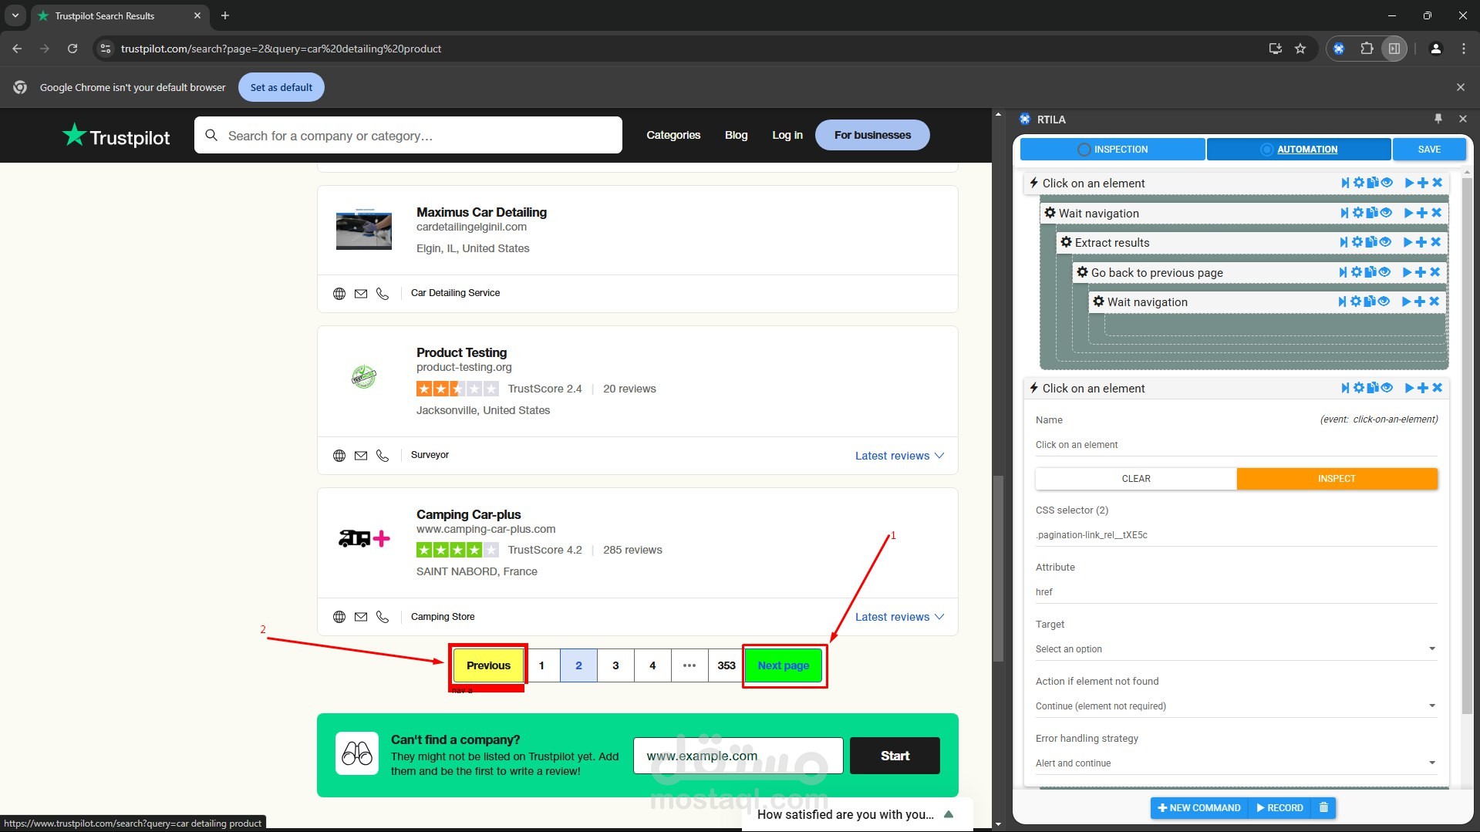This screenshot has width=1480, height=832.
Task: Expand Latest reviews for Product Testing
Action: (x=899, y=456)
